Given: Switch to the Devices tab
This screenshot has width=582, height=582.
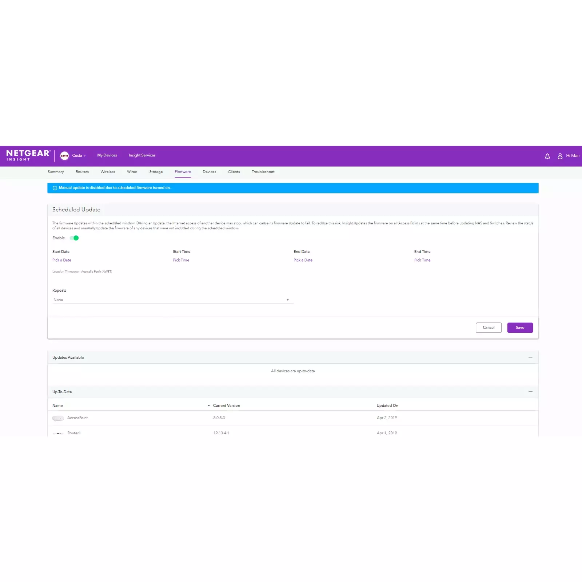Looking at the screenshot, I should 210,172.
